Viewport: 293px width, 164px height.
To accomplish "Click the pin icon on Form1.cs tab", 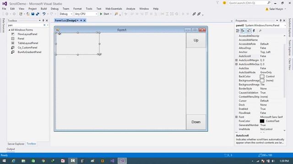I will coord(81,20).
